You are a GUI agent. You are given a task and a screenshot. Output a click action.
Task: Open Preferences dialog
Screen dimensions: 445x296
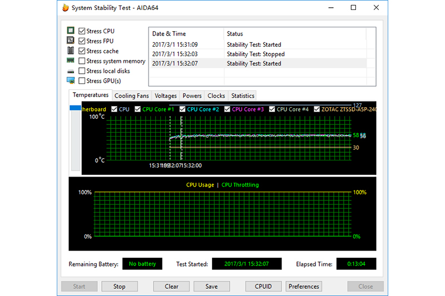(304, 287)
